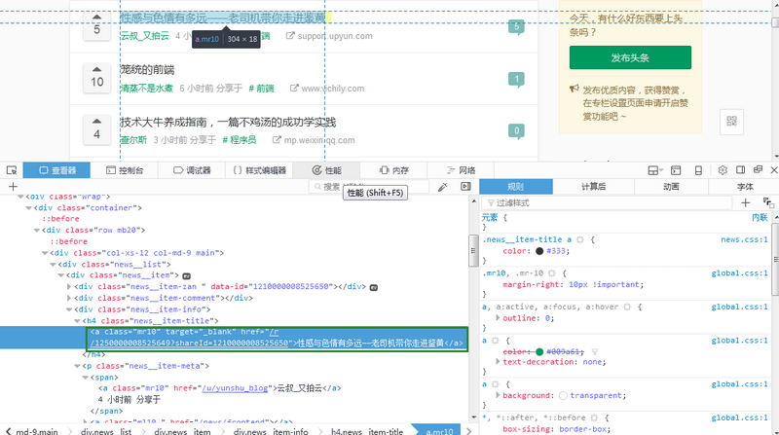This screenshot has width=779, height=435.
Task: Switch to the 字体 fonts tab
Action: coord(745,187)
